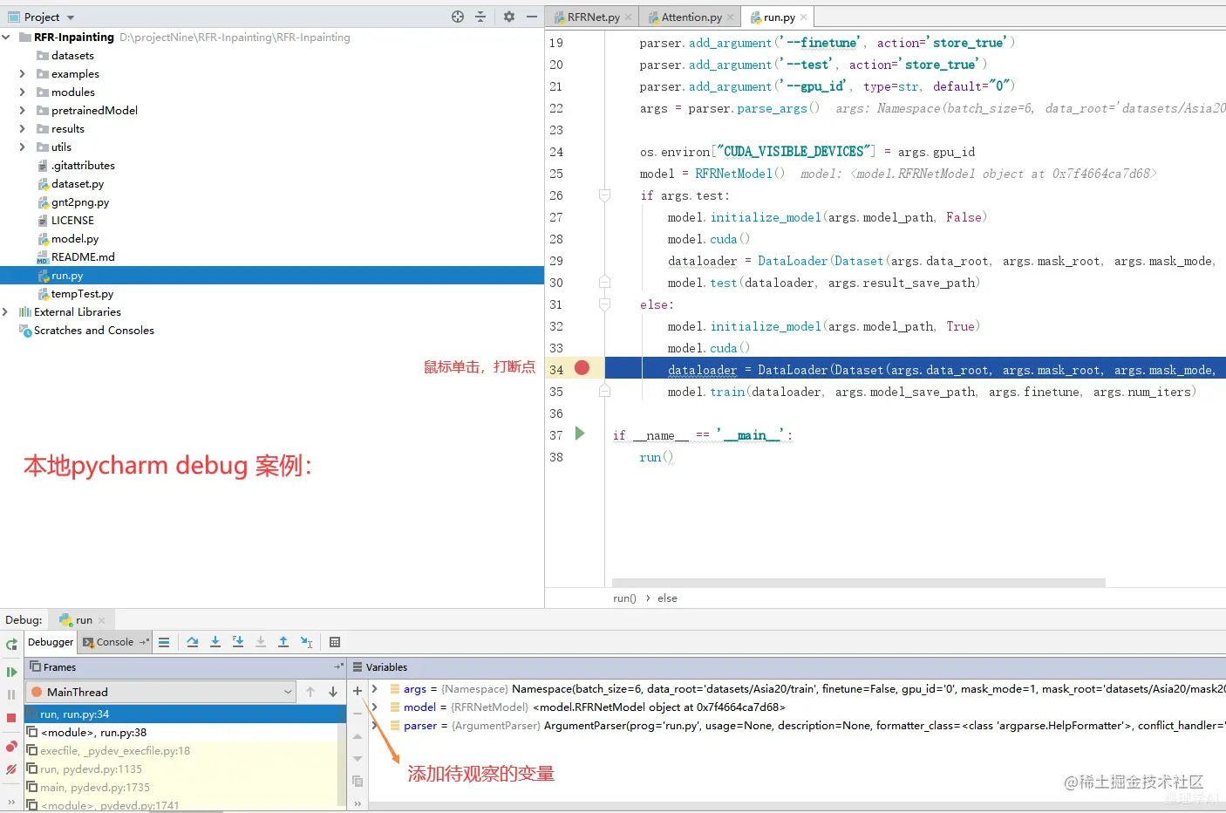Image resolution: width=1226 pixels, height=813 pixels.
Task: Click locate/scroll from source target icon
Action: pyautogui.click(x=458, y=17)
